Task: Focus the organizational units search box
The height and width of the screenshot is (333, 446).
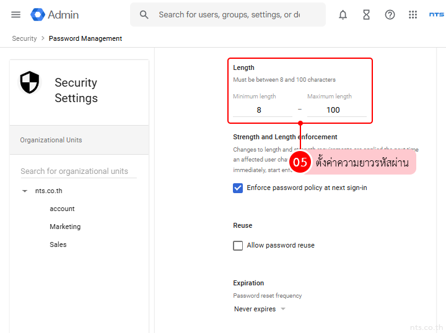Action: click(77, 171)
